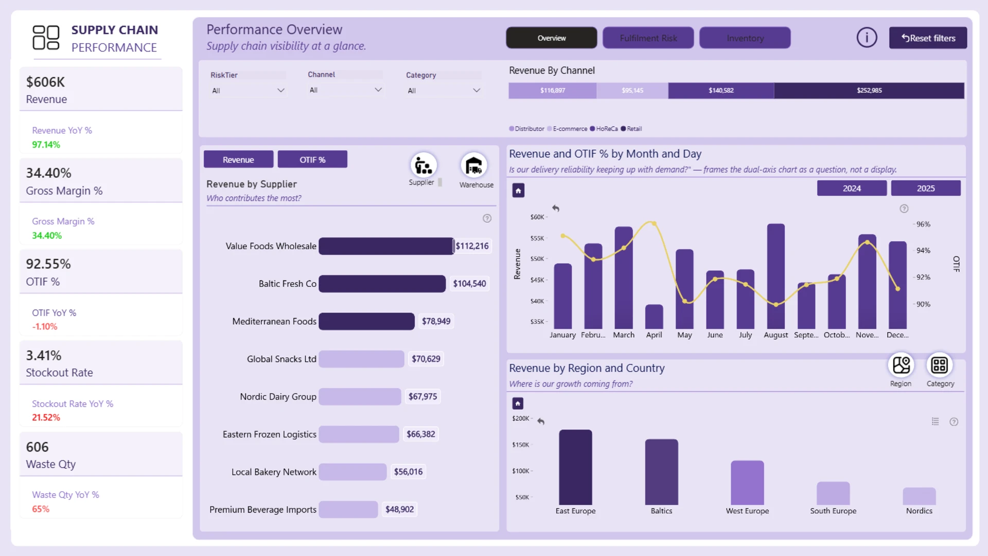
Task: Select the Revenue metric button
Action: click(238, 160)
